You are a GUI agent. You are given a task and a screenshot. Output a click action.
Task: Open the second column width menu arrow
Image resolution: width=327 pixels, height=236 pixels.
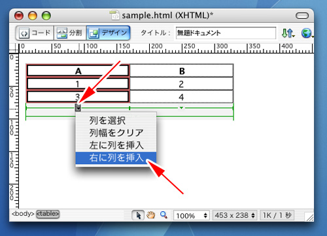pos(181,108)
